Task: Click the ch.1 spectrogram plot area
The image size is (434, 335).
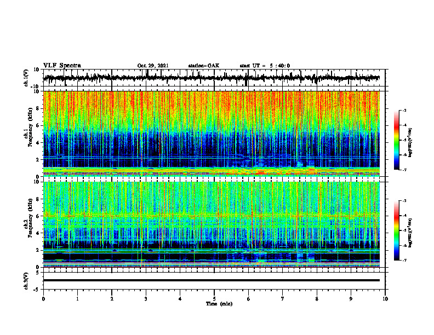Action: point(211,134)
